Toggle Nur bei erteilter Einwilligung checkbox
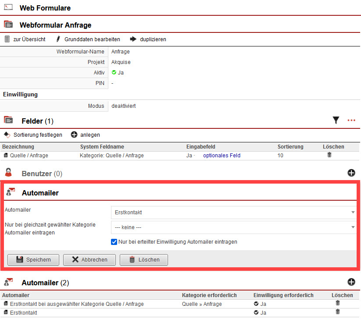 click(114, 242)
